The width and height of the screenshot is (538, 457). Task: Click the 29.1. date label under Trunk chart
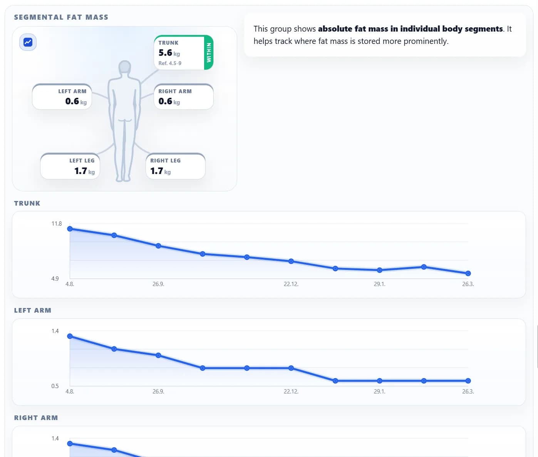pyautogui.click(x=380, y=284)
